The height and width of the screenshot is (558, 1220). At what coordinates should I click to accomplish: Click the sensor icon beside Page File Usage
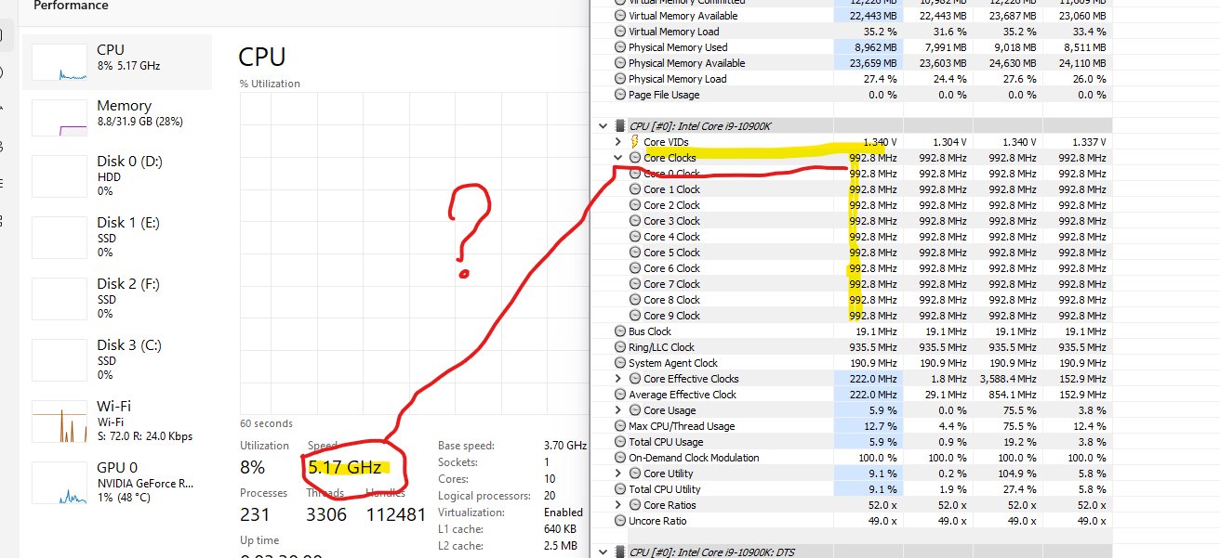(x=620, y=95)
